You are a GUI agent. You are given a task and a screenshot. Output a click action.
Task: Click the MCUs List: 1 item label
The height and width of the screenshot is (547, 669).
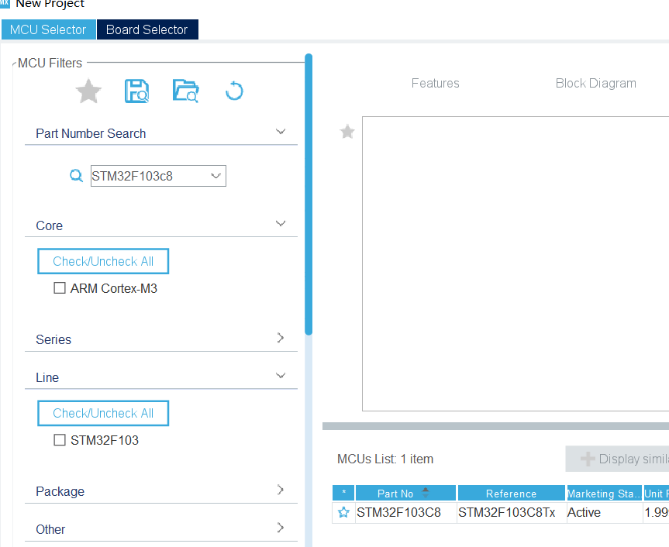point(385,459)
